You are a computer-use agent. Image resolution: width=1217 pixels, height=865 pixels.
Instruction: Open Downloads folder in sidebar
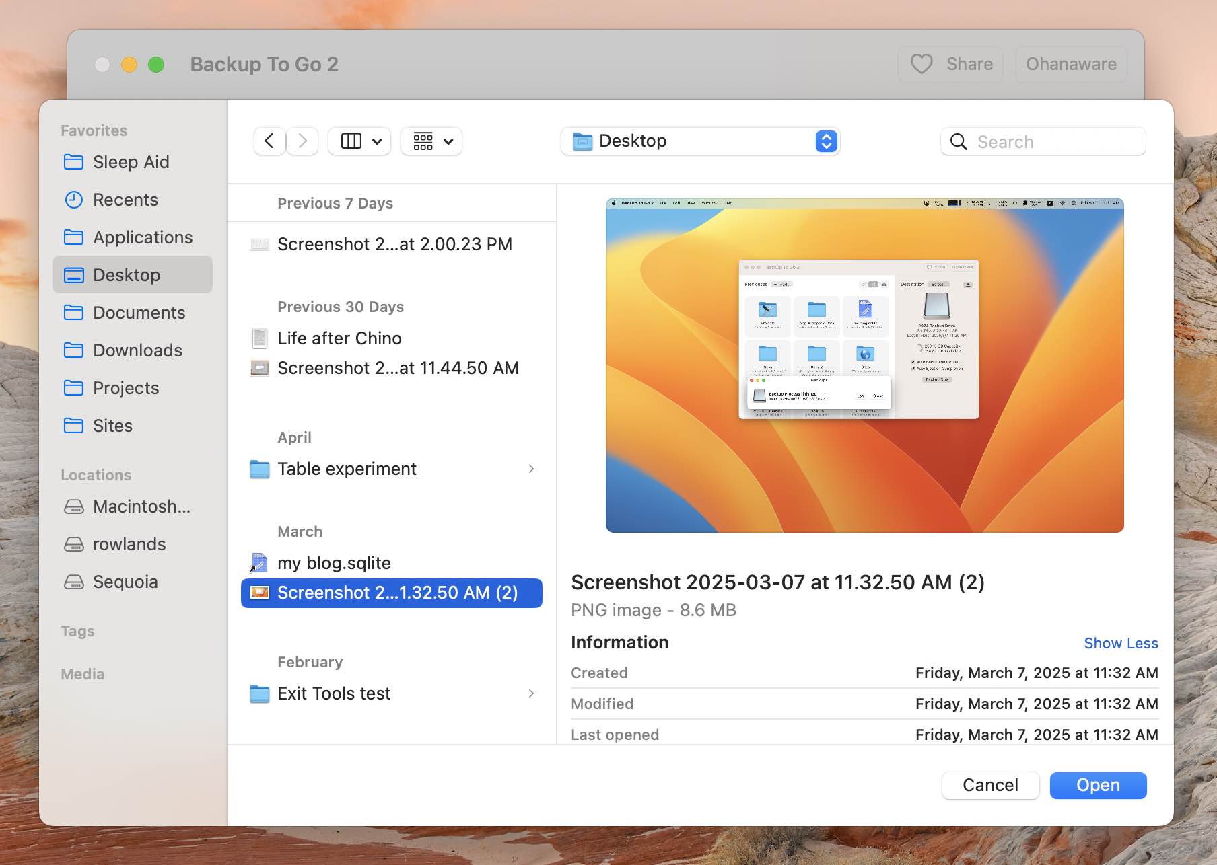click(x=133, y=350)
